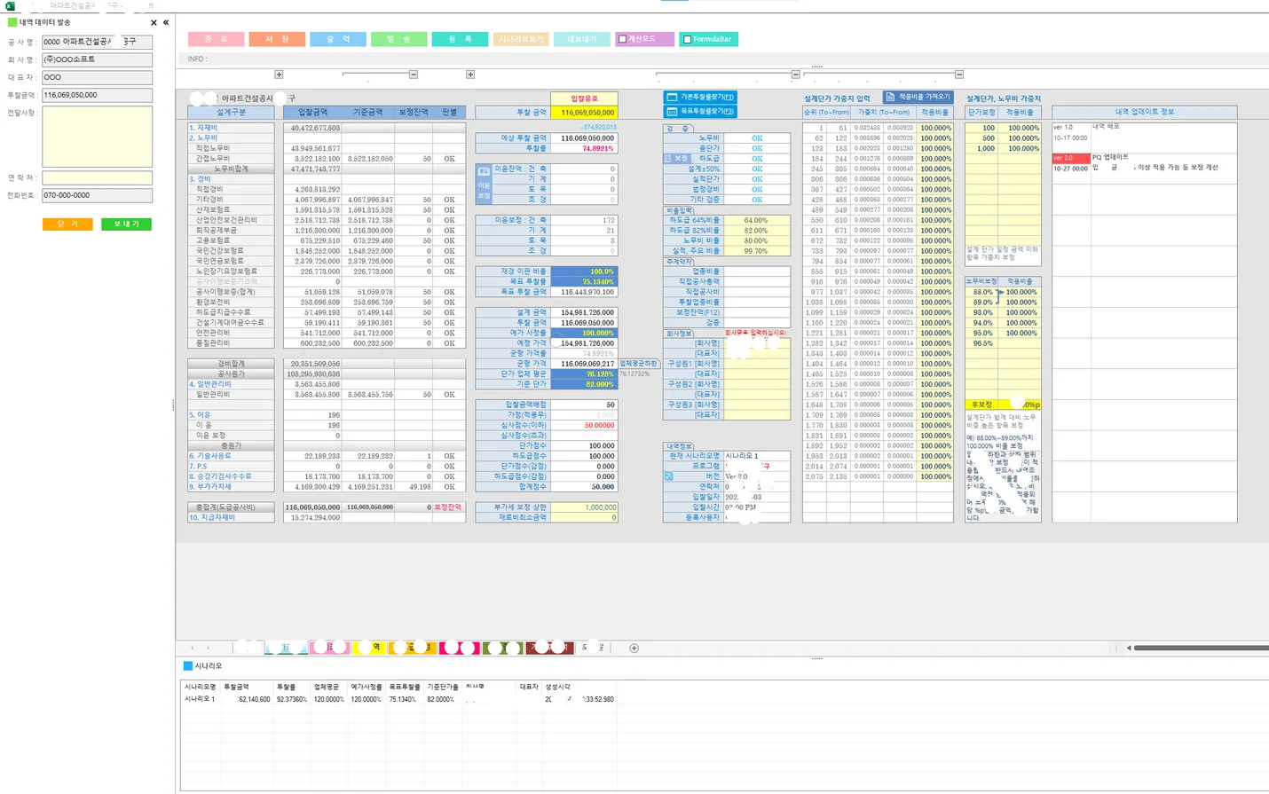Select yellow 투찰 금액 cell 116,069,050,000
The width and height of the screenshot is (1269, 794).
tap(584, 113)
